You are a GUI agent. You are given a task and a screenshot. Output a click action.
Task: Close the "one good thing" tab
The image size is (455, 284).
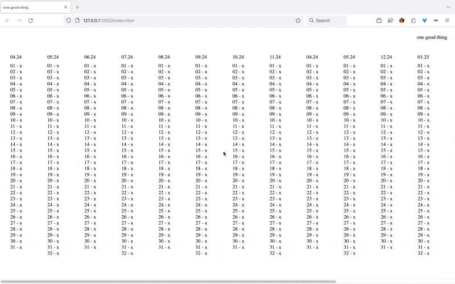pyautogui.click(x=65, y=7)
